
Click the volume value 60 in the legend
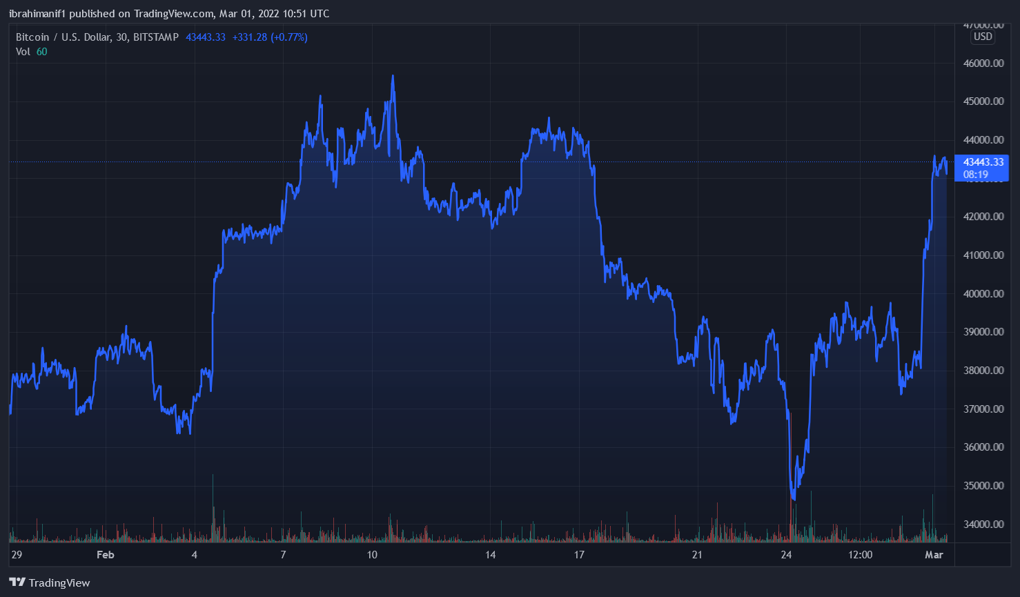click(42, 52)
